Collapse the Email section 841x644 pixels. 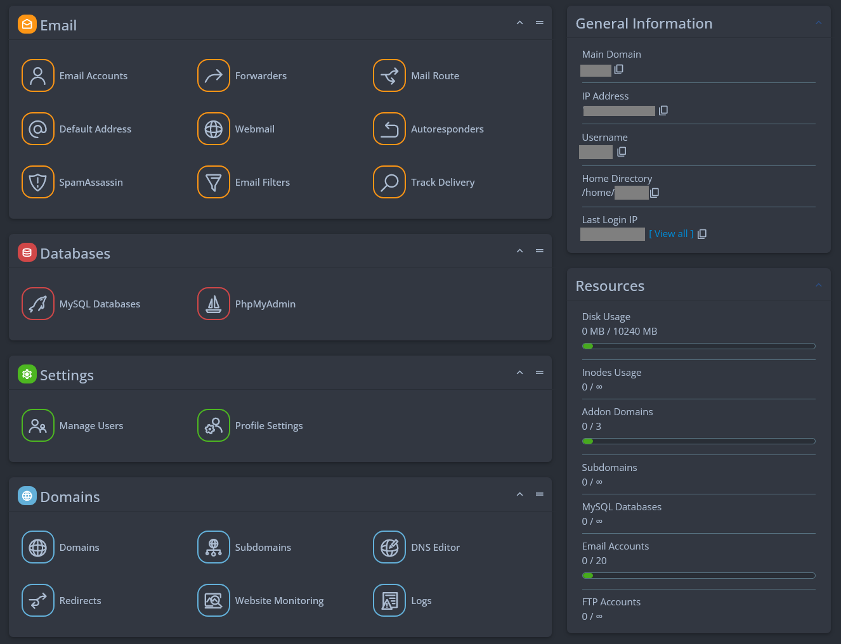(x=519, y=23)
